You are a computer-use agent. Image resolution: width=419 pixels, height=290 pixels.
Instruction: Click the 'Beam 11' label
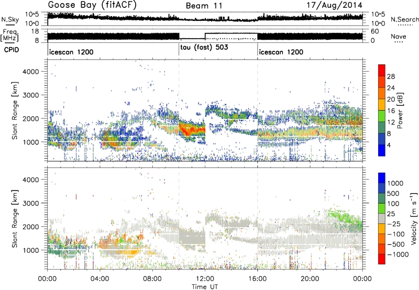[204, 6]
